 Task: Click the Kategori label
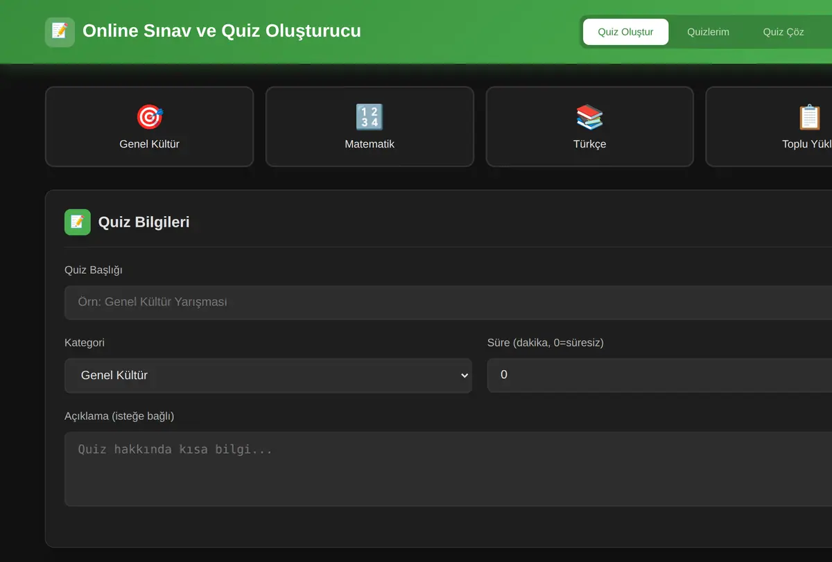[85, 342]
